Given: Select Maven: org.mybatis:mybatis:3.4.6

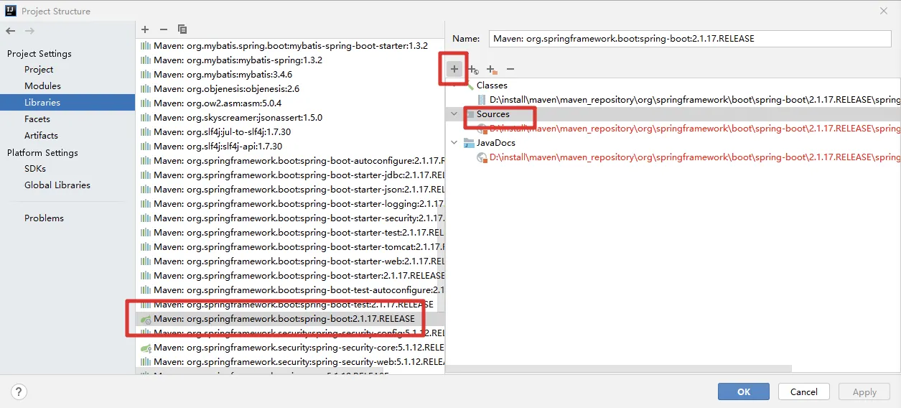Looking at the screenshot, I should [290, 75].
